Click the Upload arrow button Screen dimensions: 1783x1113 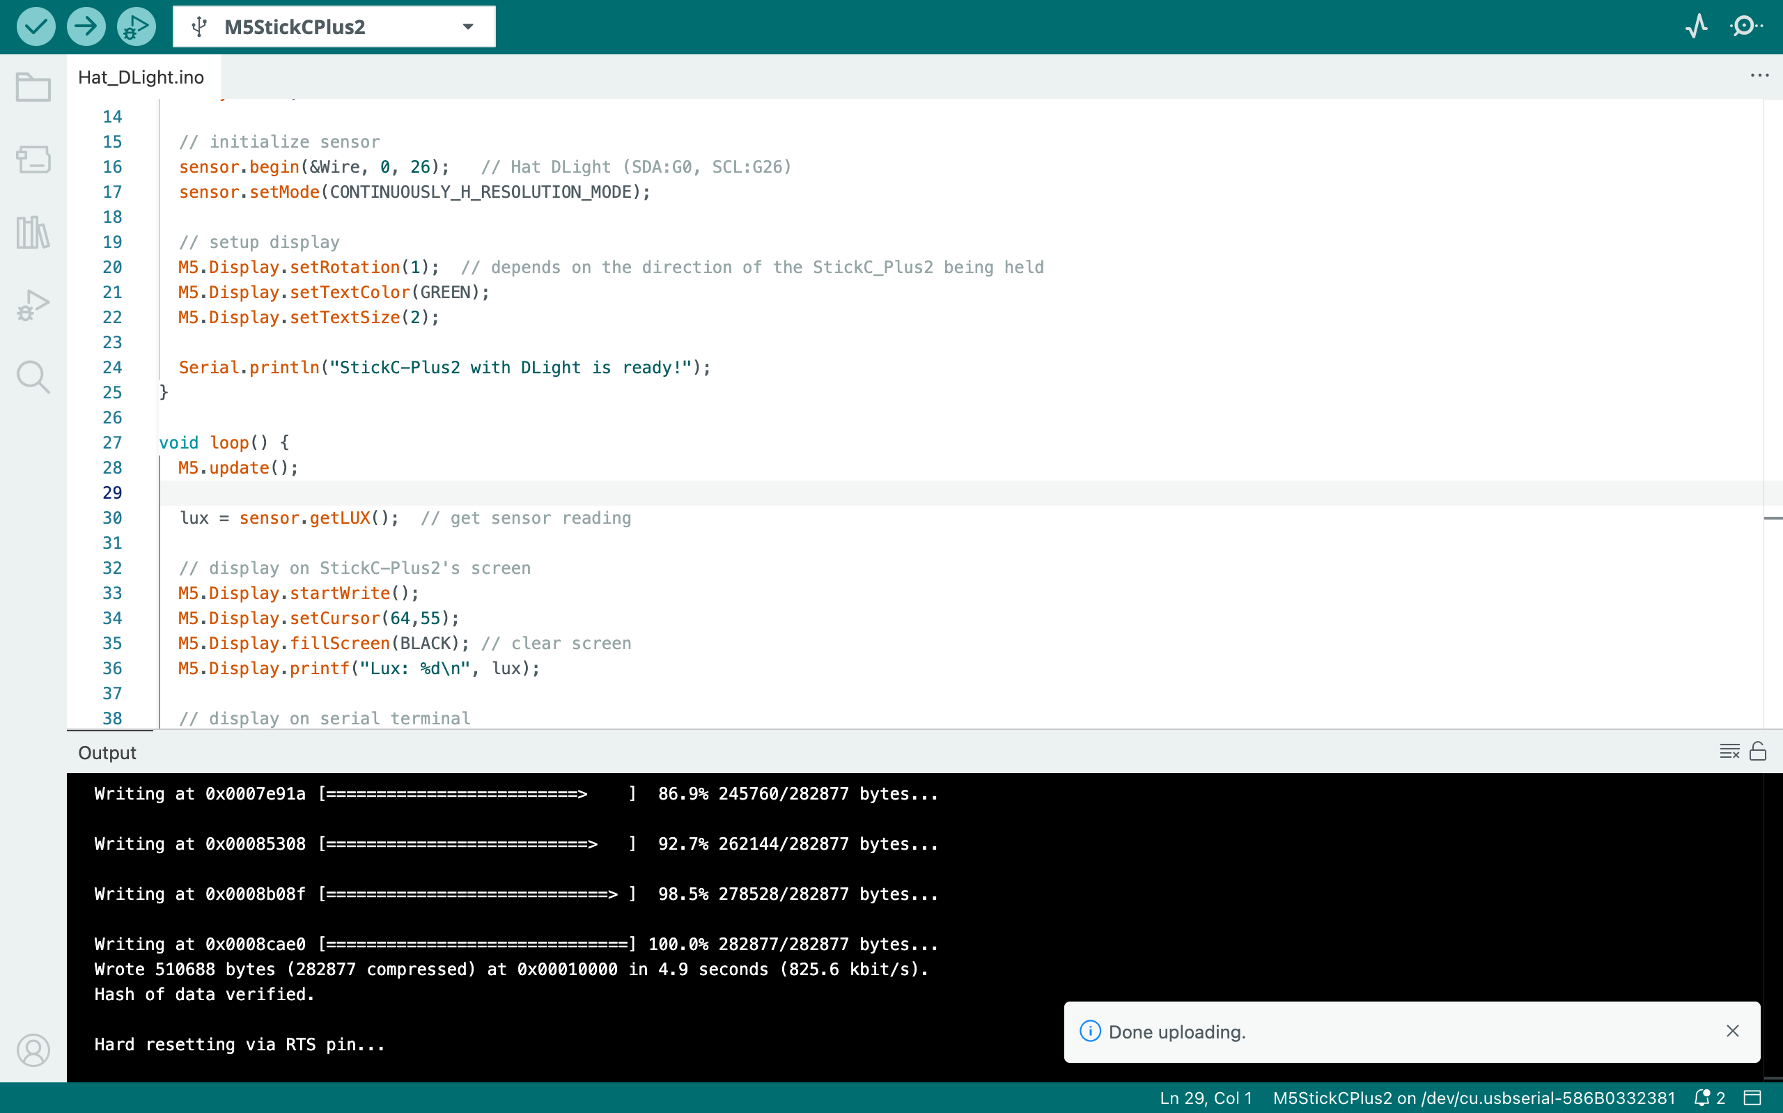pyautogui.click(x=86, y=27)
